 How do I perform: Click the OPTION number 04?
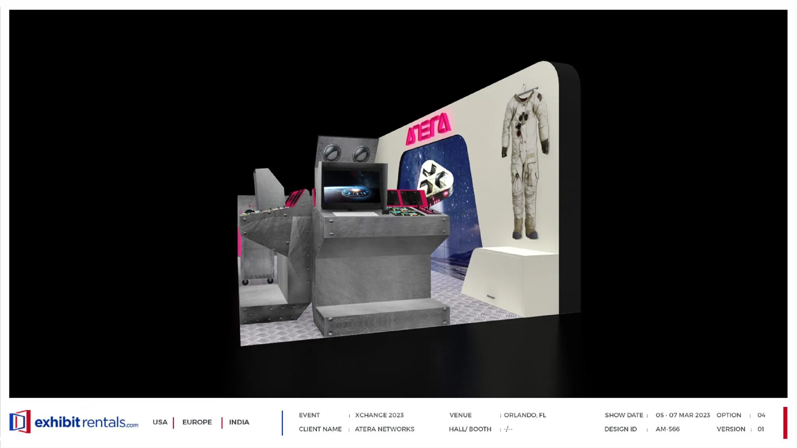(x=761, y=415)
